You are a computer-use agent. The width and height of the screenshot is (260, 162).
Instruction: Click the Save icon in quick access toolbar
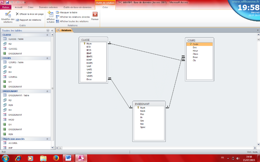tap(7, 2)
